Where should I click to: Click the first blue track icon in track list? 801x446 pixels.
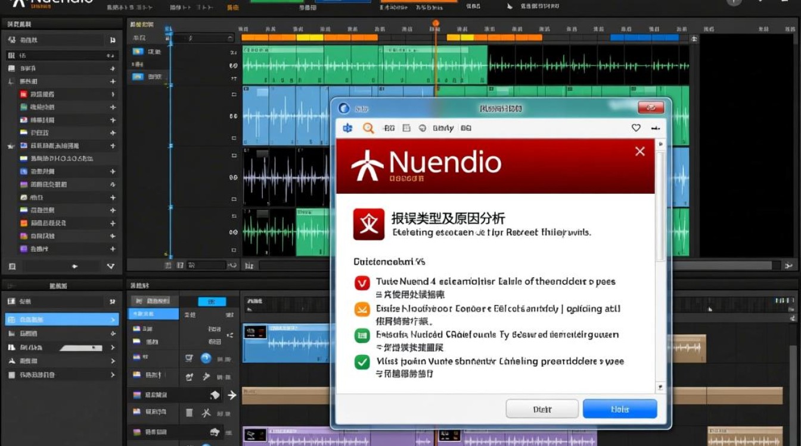[138, 52]
